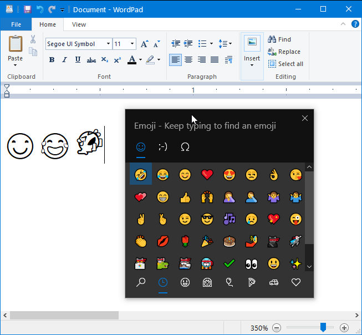Viewport: 362px width, 335px height.
Task: Pick the birthday cake emoji
Action: click(230, 241)
